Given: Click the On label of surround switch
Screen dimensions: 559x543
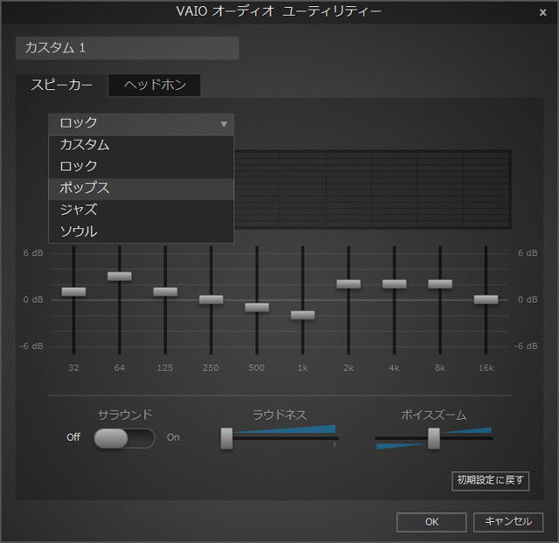Looking at the screenshot, I should point(173,437).
